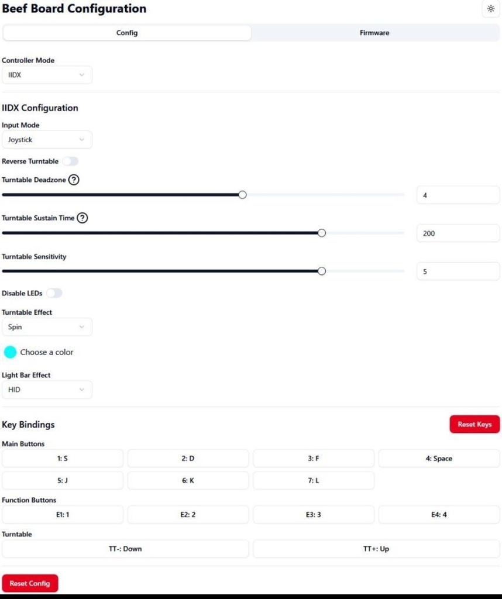Toggle the Disable LEDs switch
Screen dimensions: 502x599
coord(54,293)
